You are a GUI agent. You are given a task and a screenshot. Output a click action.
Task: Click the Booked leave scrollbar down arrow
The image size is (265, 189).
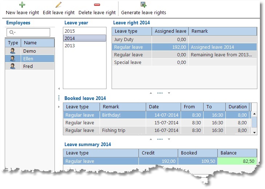(254, 133)
